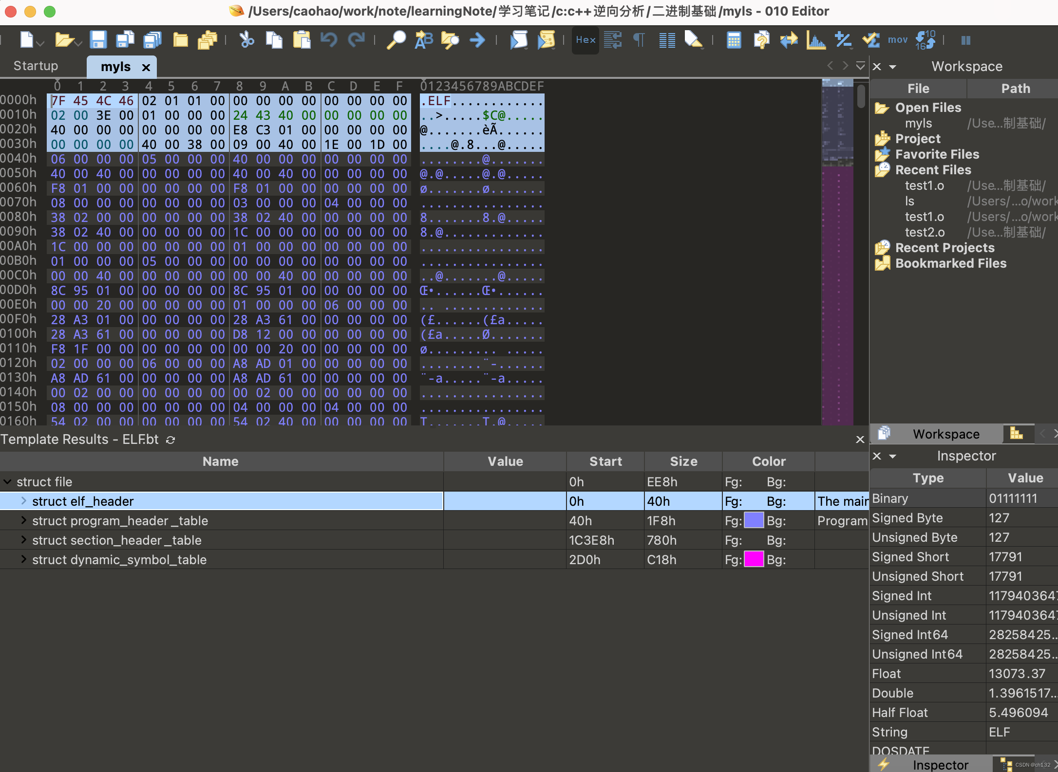
Task: Open the Hex Operations plus-minus tool
Action: (843, 40)
